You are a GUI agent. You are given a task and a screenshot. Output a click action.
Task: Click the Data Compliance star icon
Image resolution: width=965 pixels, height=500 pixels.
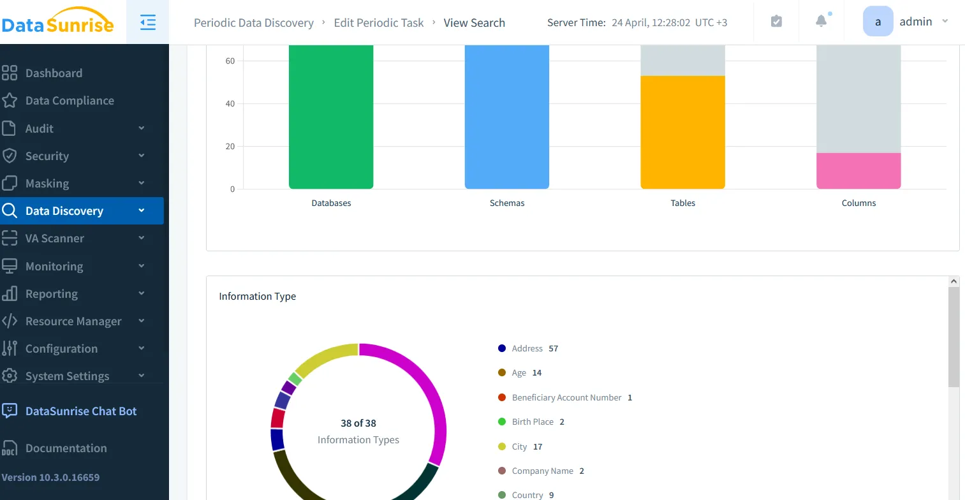tap(10, 101)
